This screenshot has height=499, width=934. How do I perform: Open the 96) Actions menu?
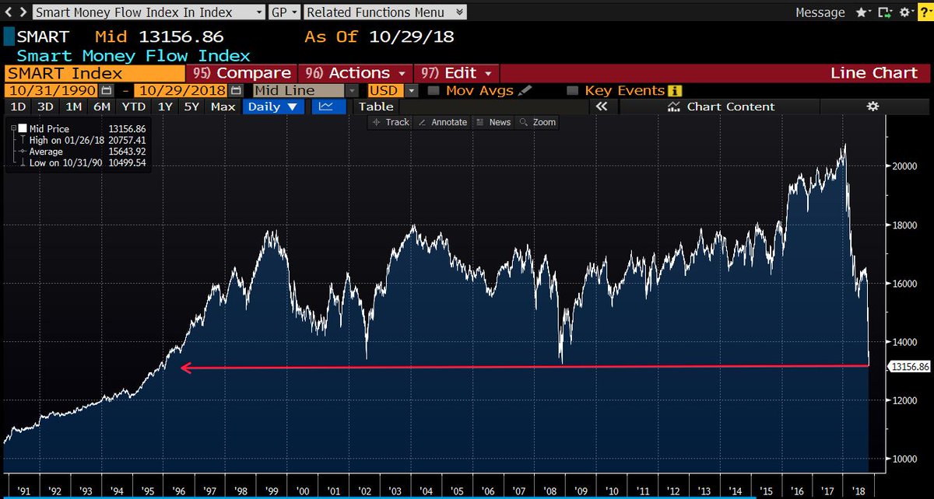356,73
